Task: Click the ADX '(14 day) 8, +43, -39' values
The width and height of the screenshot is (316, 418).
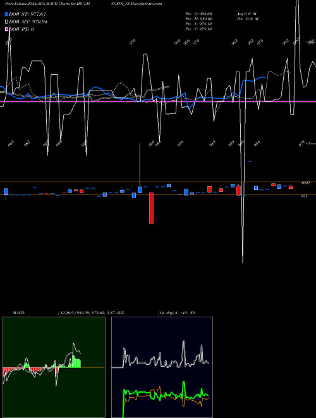Action: click(176, 312)
